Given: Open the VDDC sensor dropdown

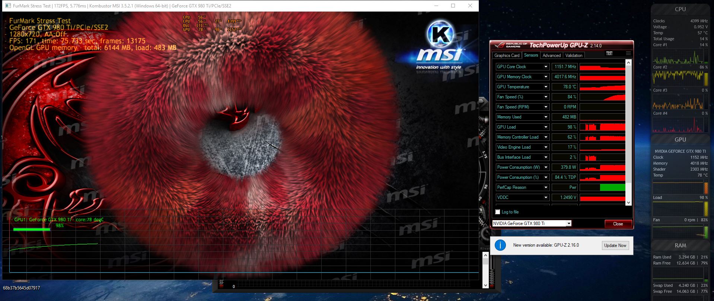Looking at the screenshot, I should tap(546, 197).
